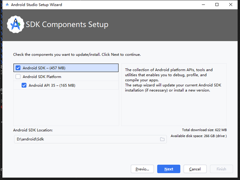Go back with the Previous button
240x180 pixels.
[142, 169]
